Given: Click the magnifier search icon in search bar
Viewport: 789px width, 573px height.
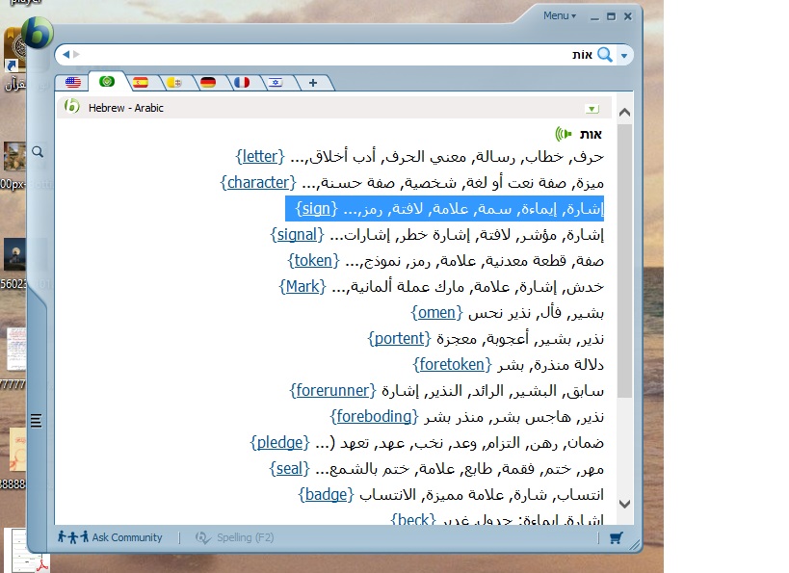Looking at the screenshot, I should (604, 55).
